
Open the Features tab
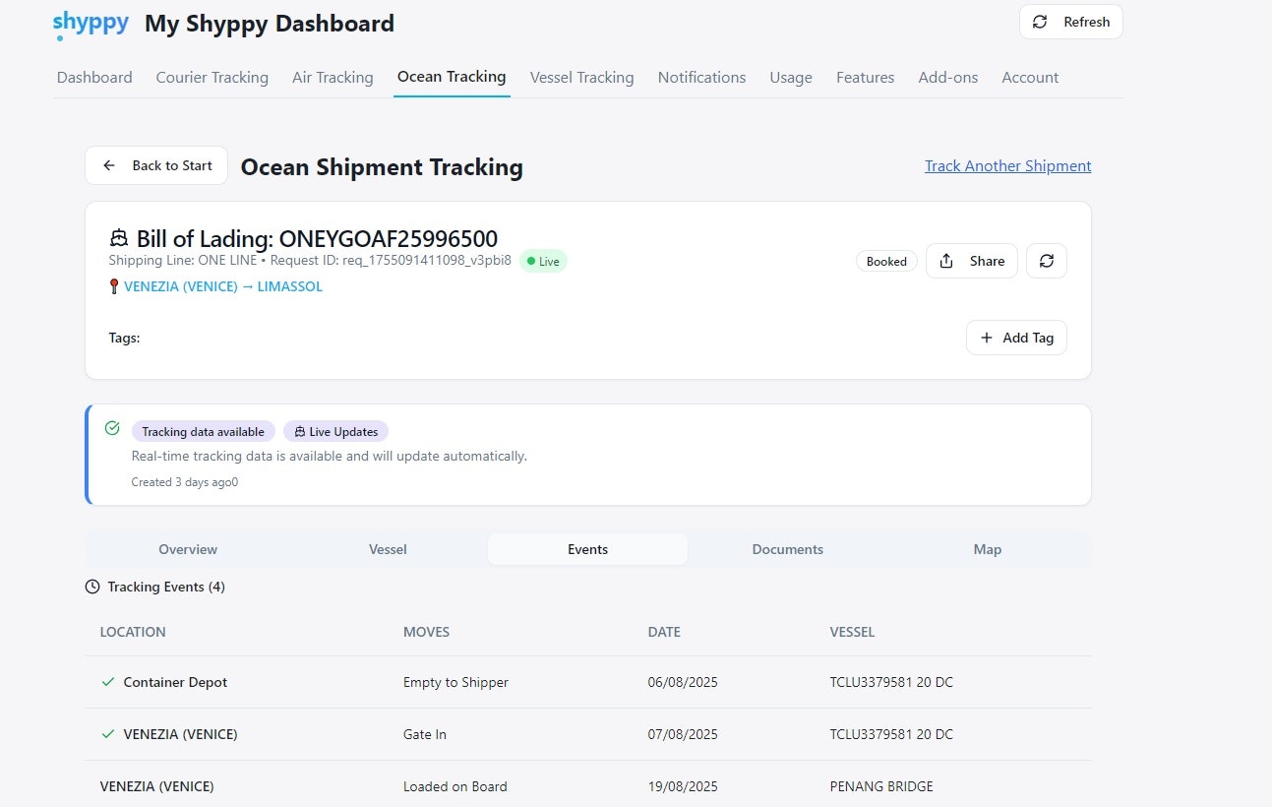[x=866, y=77]
